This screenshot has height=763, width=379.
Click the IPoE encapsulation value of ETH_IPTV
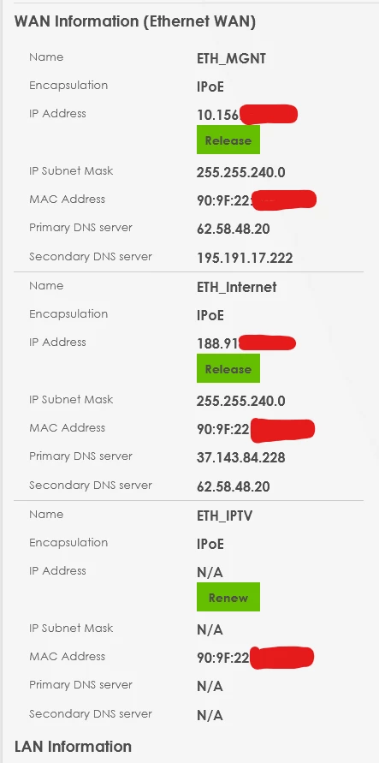[x=210, y=544]
